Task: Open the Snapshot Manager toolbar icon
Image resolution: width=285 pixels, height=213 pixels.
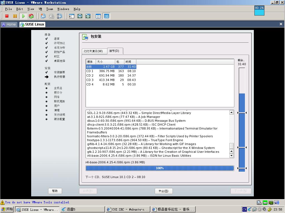Action: [60, 16]
